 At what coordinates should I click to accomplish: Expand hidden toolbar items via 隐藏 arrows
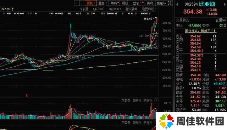(x=161, y=3)
